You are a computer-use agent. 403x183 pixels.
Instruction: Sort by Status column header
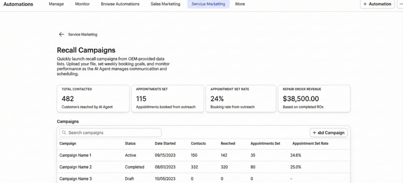pos(130,143)
